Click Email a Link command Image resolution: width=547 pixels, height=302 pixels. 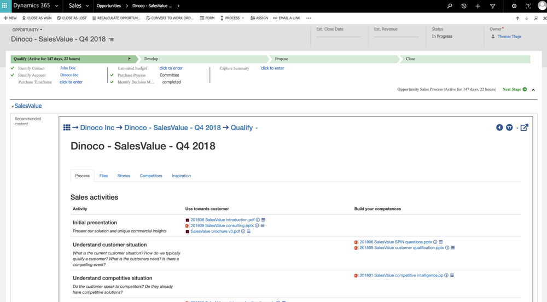pyautogui.click(x=287, y=18)
